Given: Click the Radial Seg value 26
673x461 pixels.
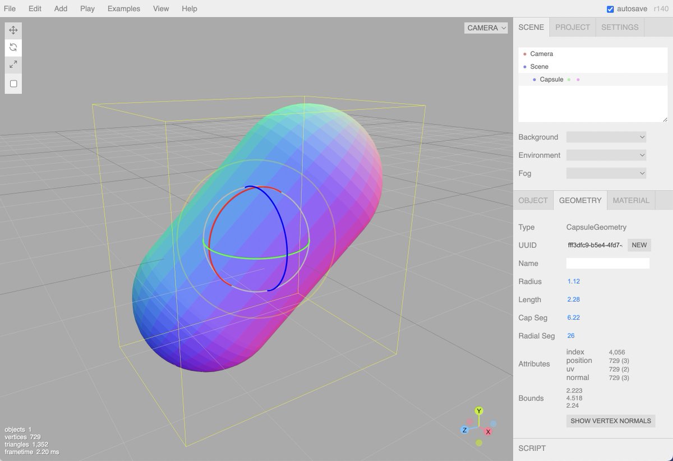Looking at the screenshot, I should pos(571,336).
